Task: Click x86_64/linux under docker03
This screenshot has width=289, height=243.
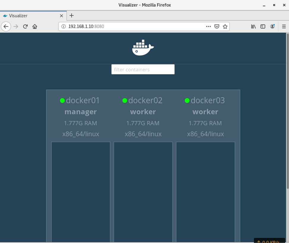Action: 206,134
